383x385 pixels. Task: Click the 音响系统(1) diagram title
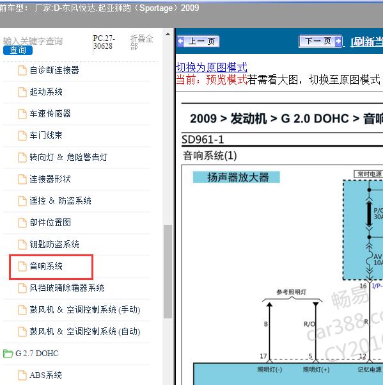210,156
